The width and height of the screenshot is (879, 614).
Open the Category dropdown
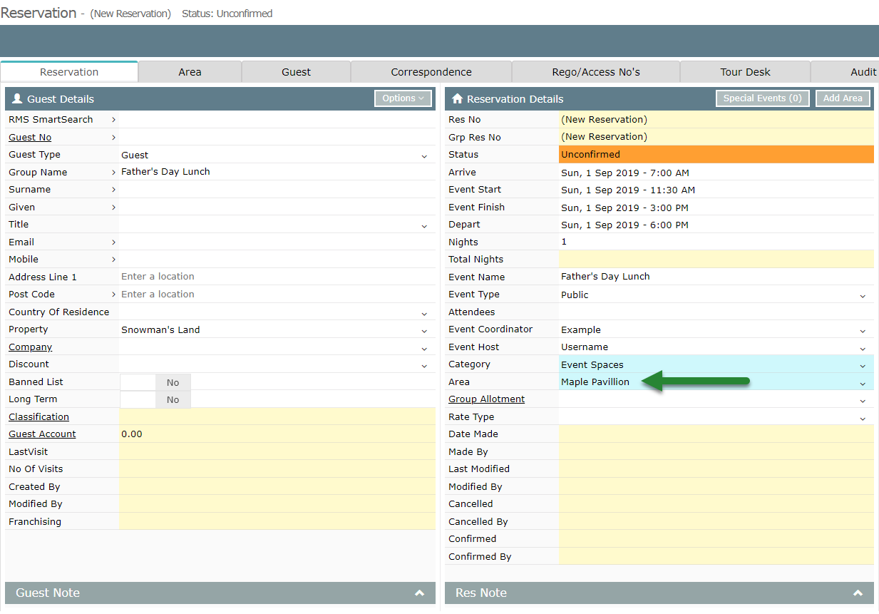tap(863, 365)
